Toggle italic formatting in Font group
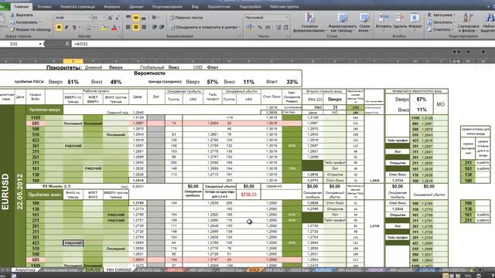495x278 pixels. tap(67, 28)
